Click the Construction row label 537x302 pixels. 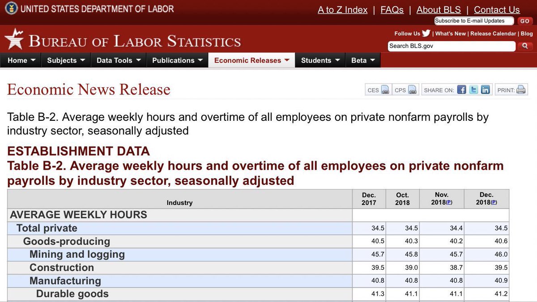62,268
